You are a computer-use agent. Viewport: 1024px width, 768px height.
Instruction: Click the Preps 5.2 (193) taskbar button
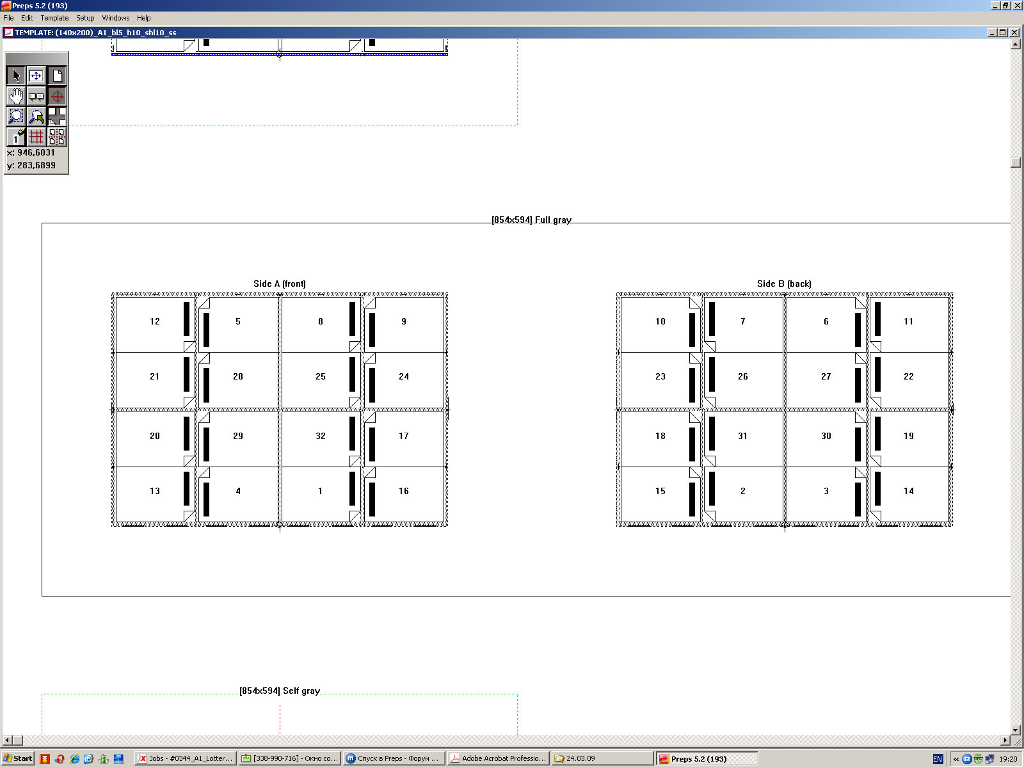pos(707,758)
